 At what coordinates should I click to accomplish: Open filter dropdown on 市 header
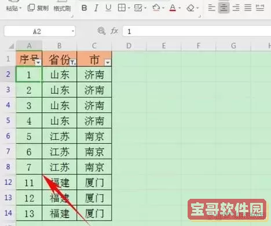(x=108, y=62)
